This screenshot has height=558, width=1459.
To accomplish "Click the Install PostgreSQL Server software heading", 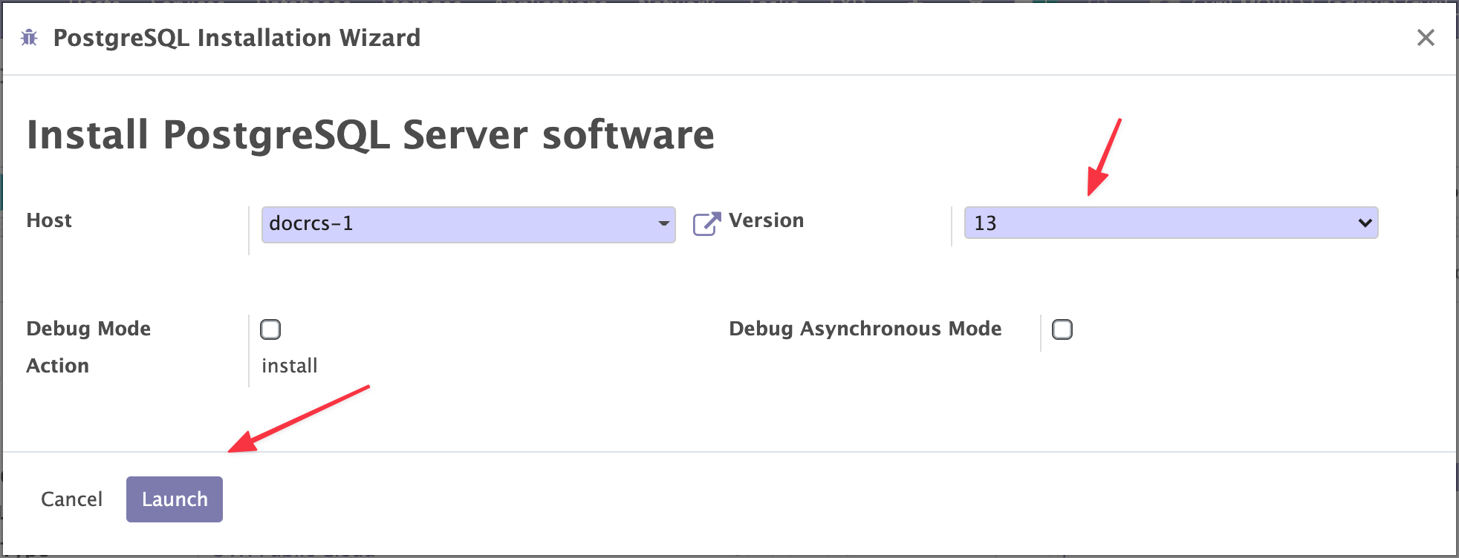I will point(370,135).
